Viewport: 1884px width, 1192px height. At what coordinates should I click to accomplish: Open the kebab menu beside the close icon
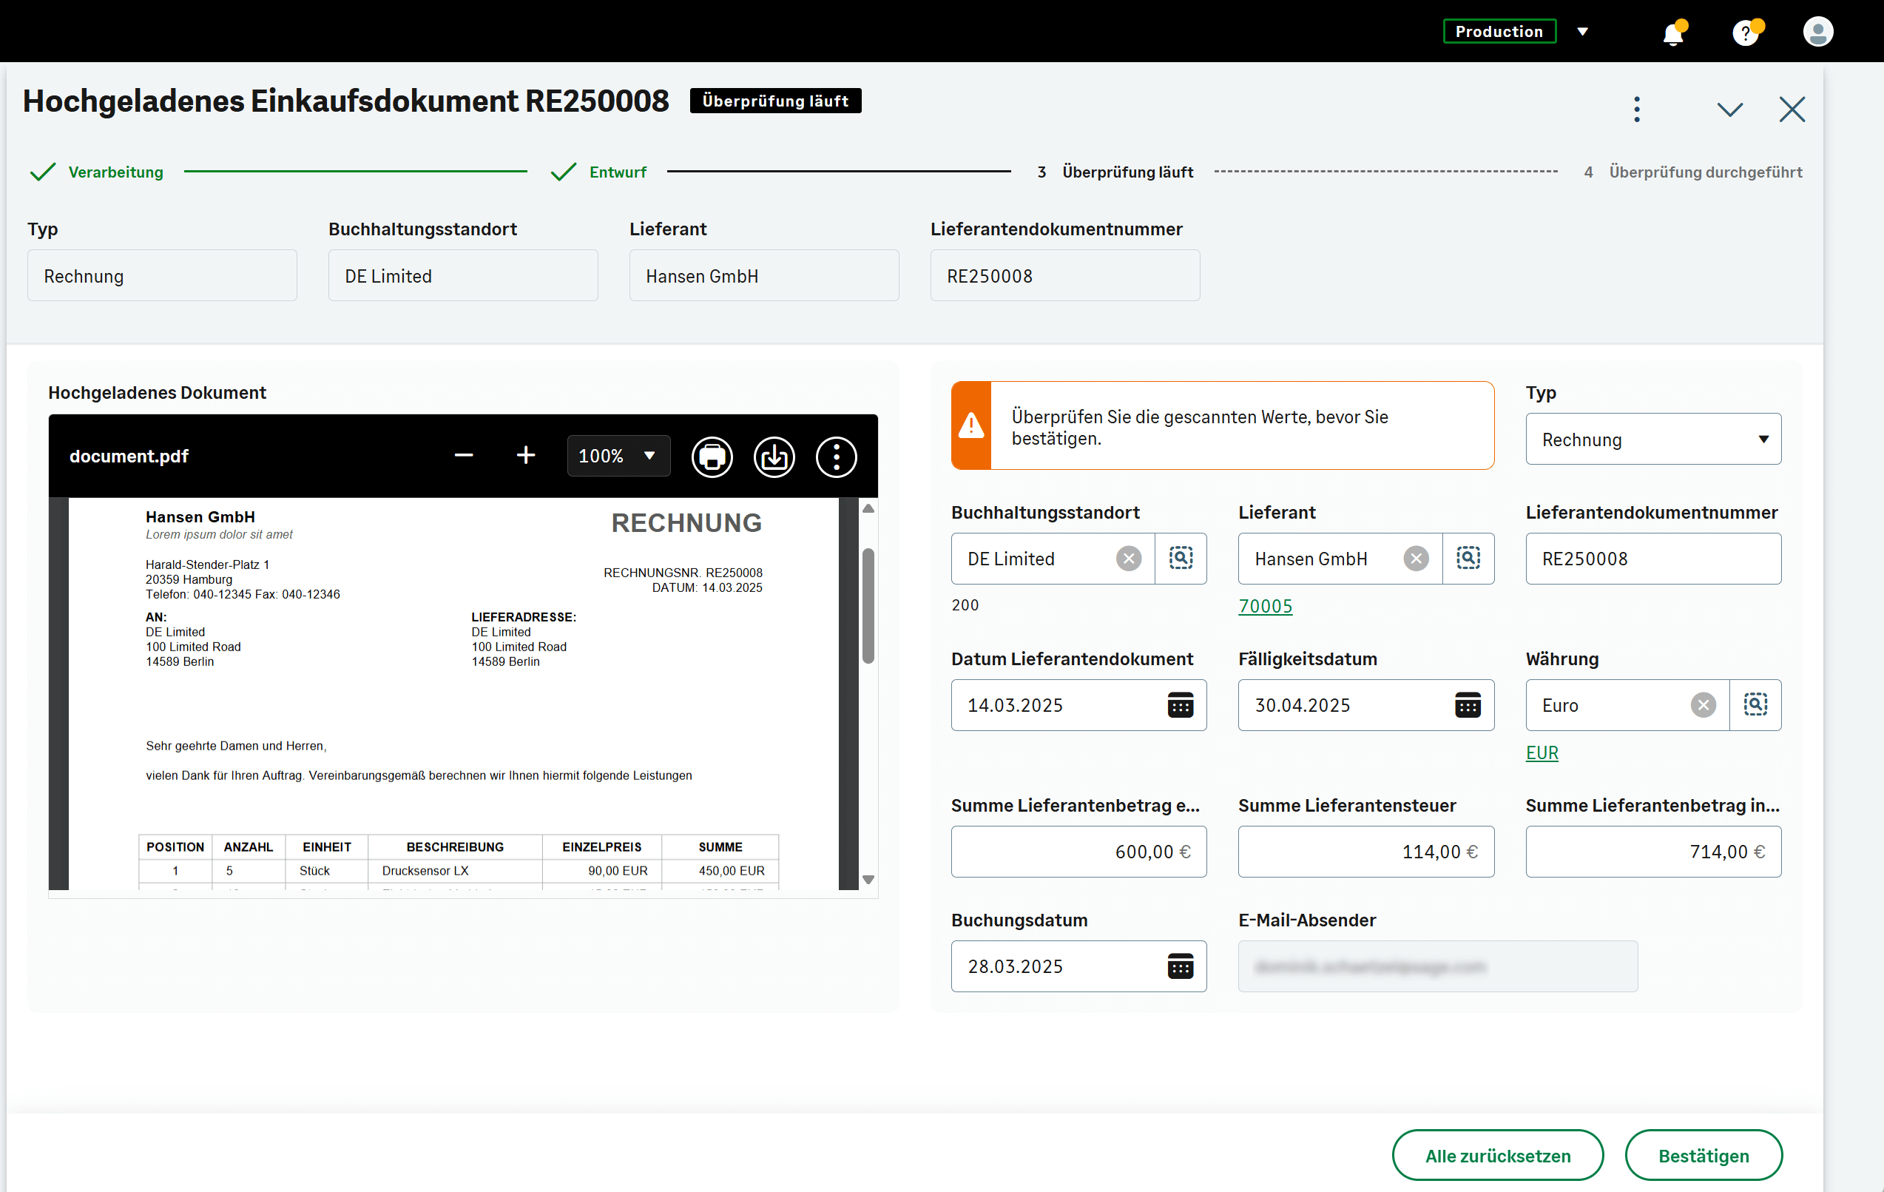pos(1637,109)
